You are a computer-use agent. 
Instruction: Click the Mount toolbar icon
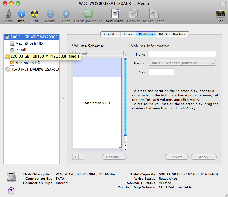[x=50, y=14]
